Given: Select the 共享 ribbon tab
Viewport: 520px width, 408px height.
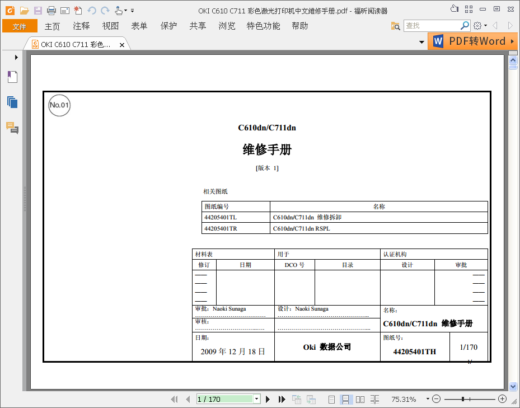Looking at the screenshot, I should pyautogui.click(x=198, y=26).
